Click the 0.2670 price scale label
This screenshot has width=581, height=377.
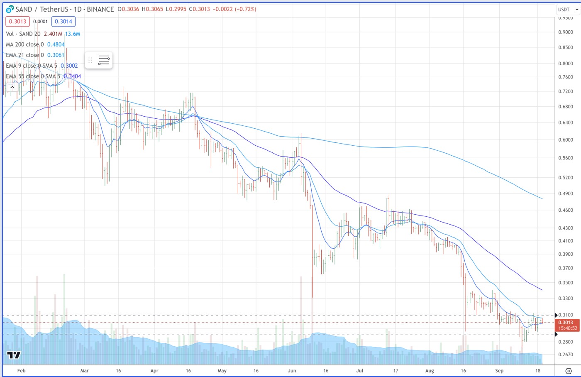(x=566, y=355)
